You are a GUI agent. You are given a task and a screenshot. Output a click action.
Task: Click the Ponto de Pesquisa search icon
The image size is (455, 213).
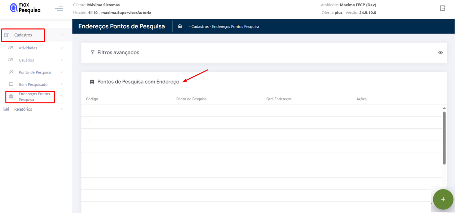[11, 72]
